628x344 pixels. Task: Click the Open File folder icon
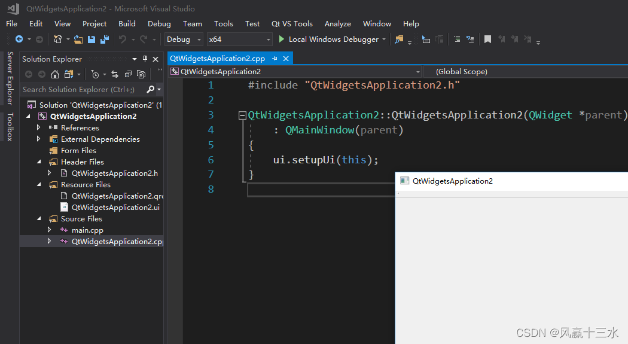click(x=78, y=39)
